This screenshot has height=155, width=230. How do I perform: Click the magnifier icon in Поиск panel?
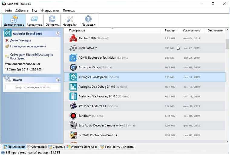tap(8, 79)
